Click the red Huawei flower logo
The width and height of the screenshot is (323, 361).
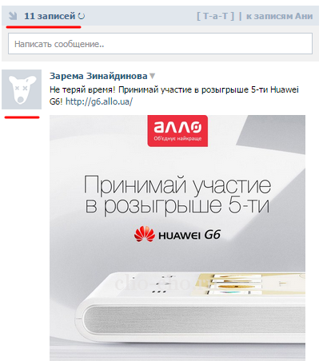click(145, 234)
